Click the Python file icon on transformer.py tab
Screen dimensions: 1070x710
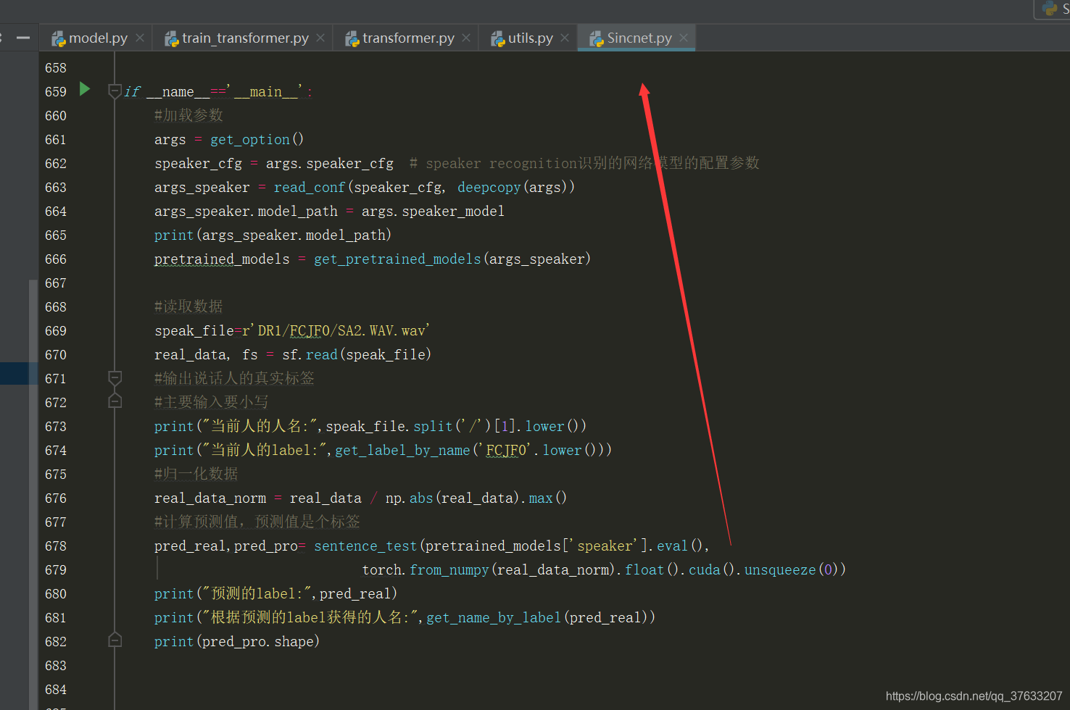tap(352, 39)
